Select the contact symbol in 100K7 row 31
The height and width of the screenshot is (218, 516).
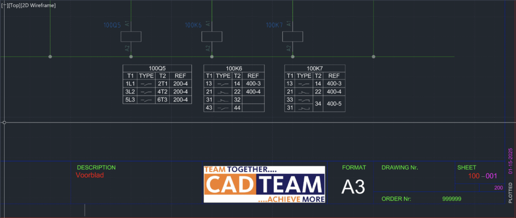304,108
